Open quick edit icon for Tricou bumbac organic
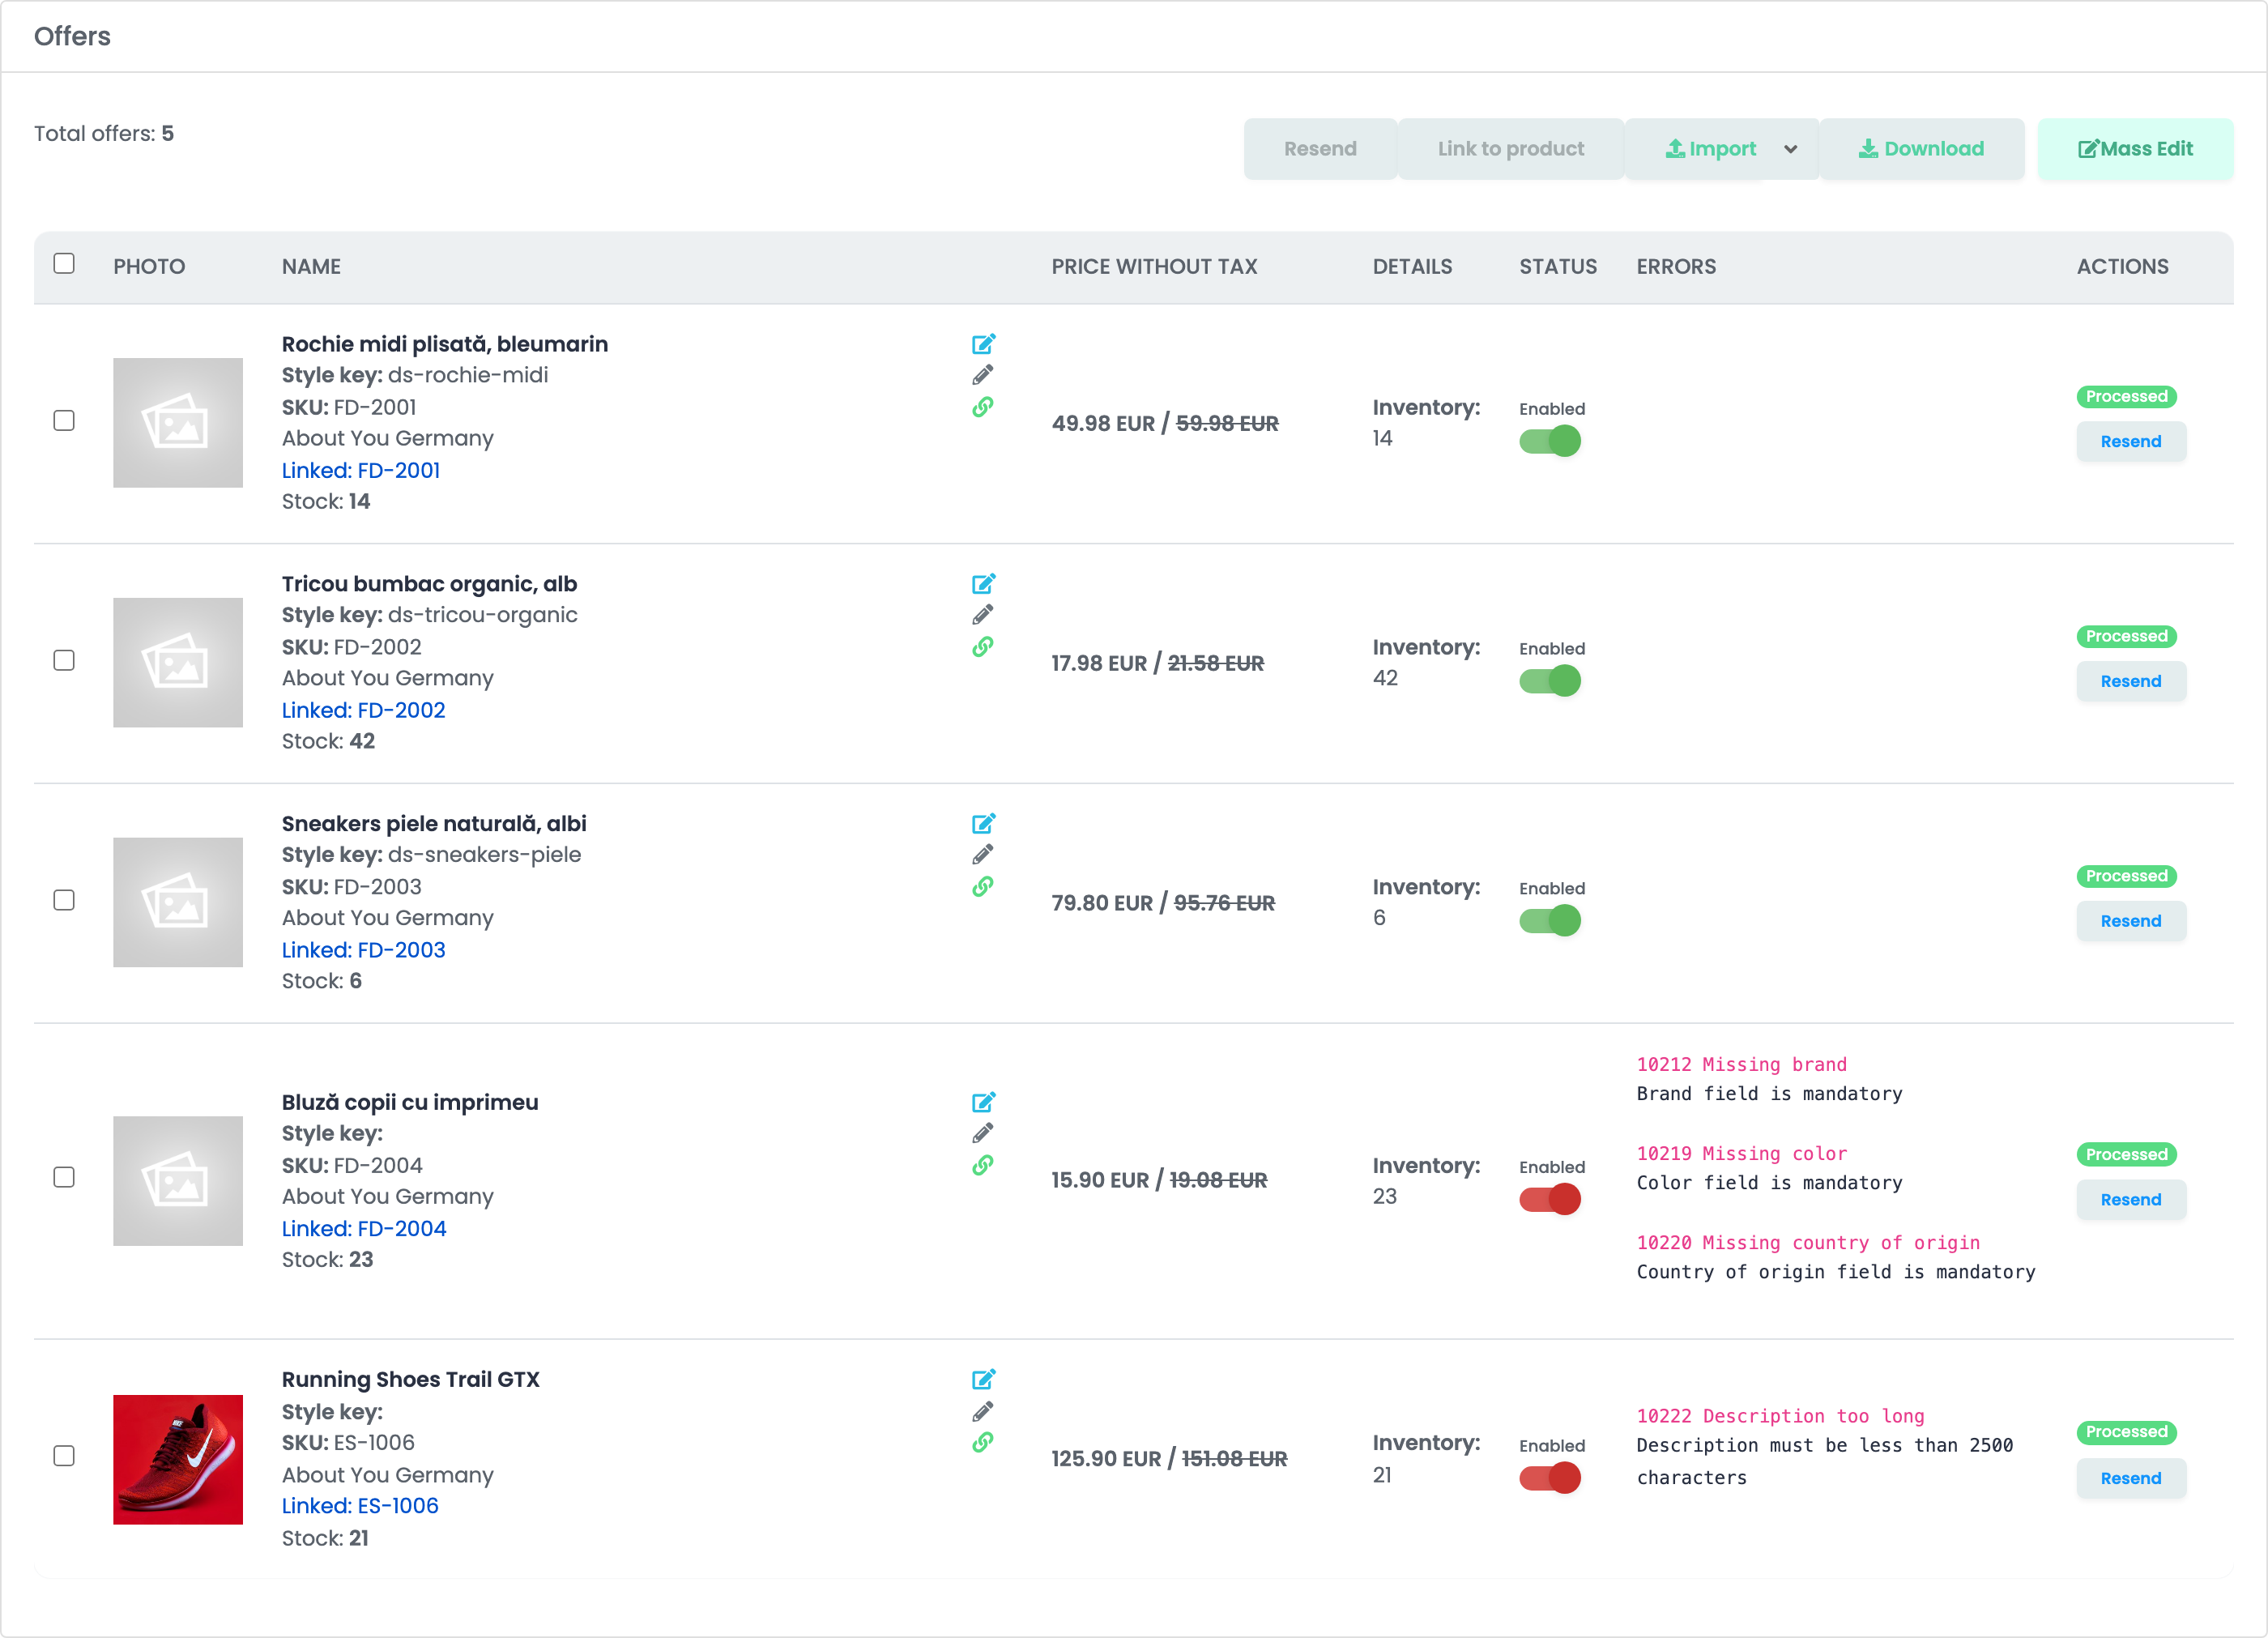2268x1638 pixels. pos(983,584)
